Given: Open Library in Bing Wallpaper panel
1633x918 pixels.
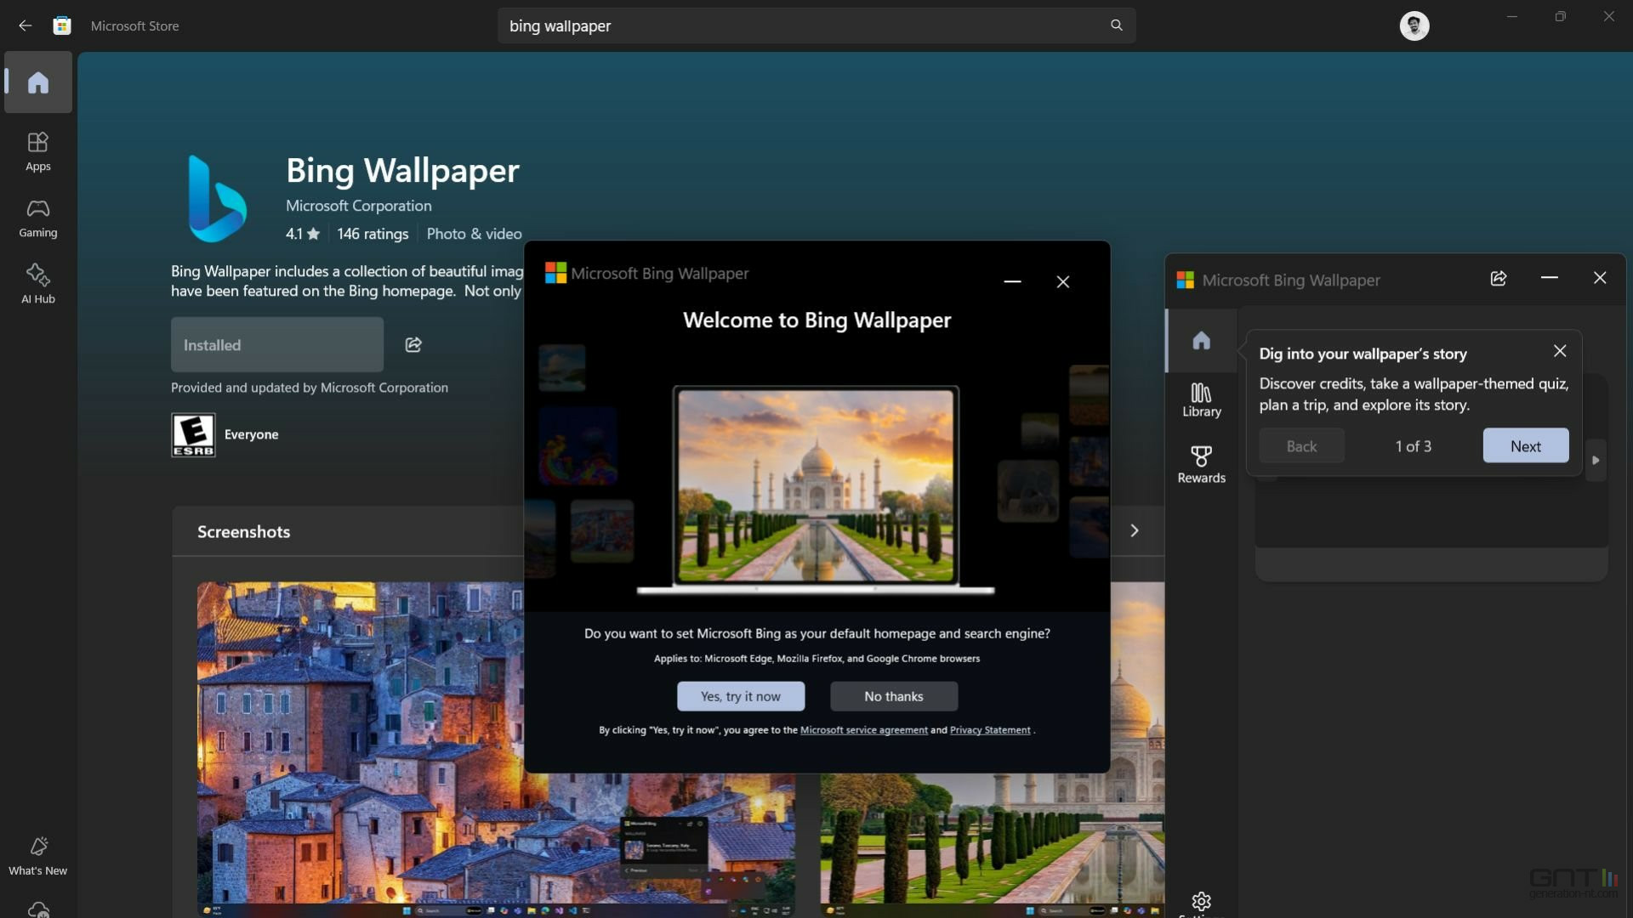Looking at the screenshot, I should tap(1201, 399).
